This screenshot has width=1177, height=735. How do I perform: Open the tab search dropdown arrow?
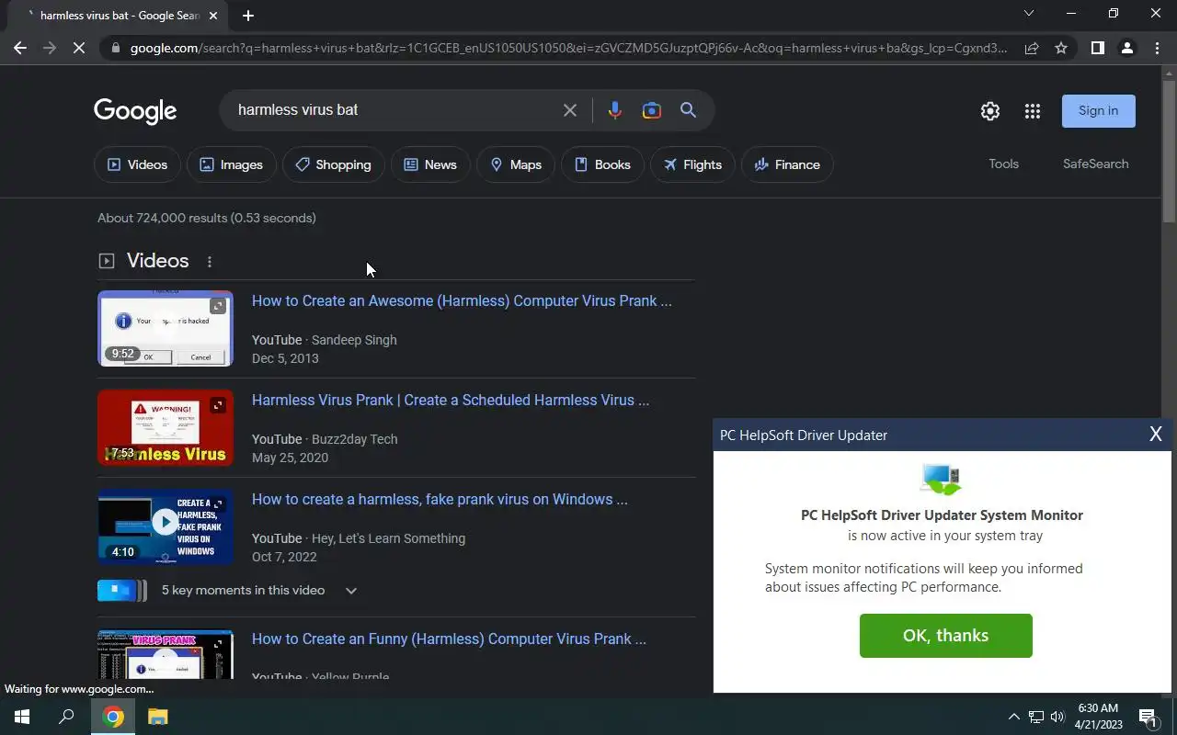point(1029,14)
